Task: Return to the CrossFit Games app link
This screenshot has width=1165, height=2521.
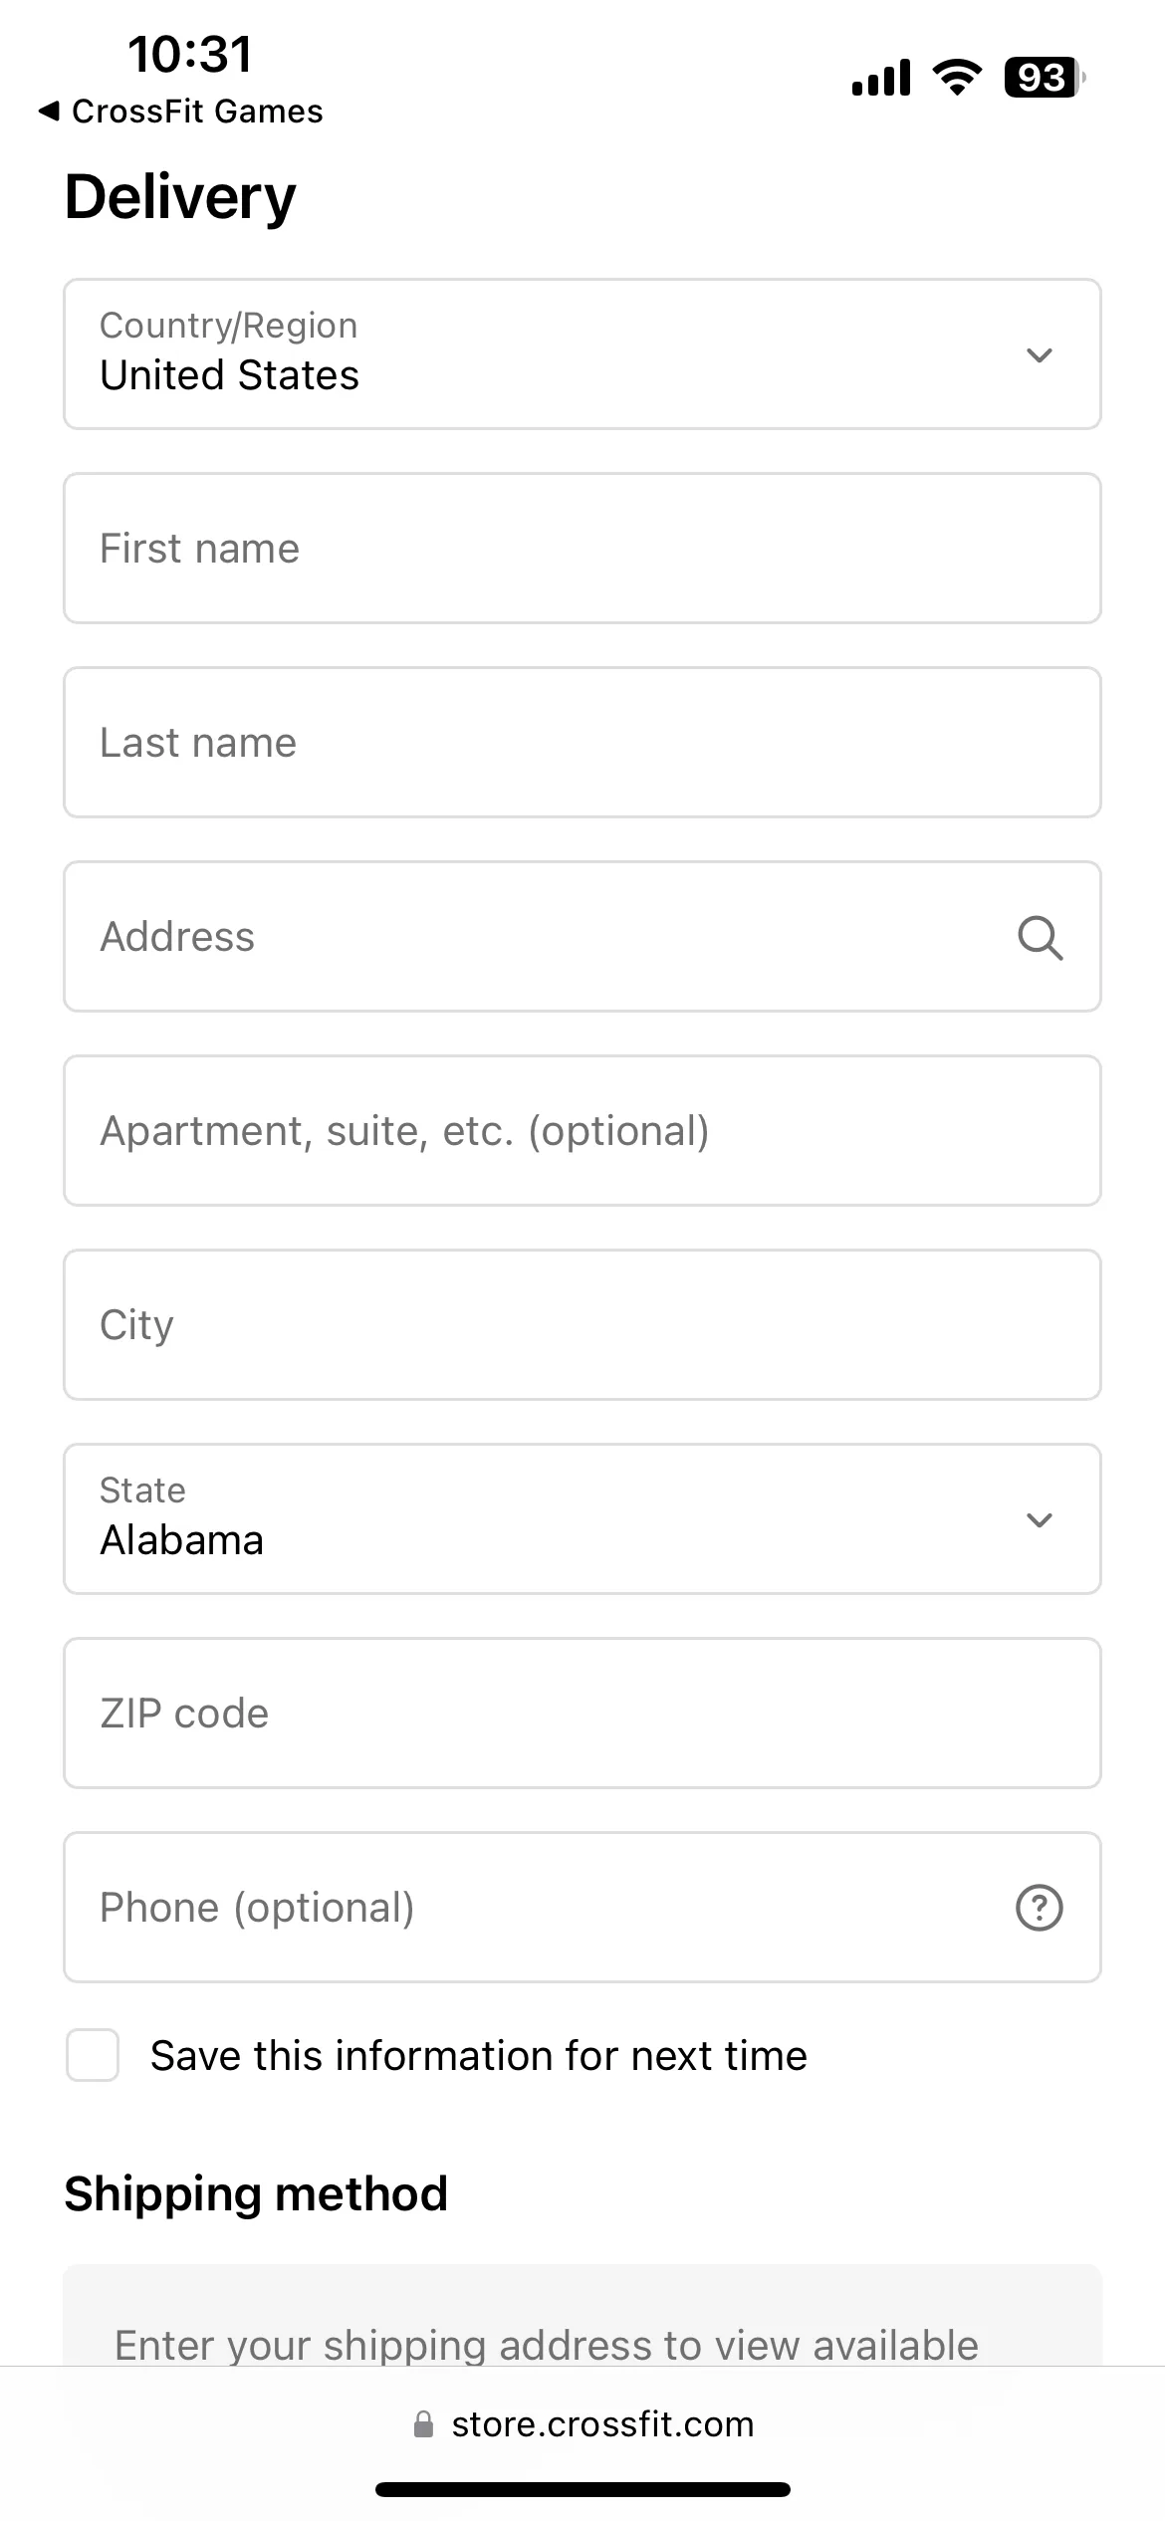Action: tap(197, 112)
